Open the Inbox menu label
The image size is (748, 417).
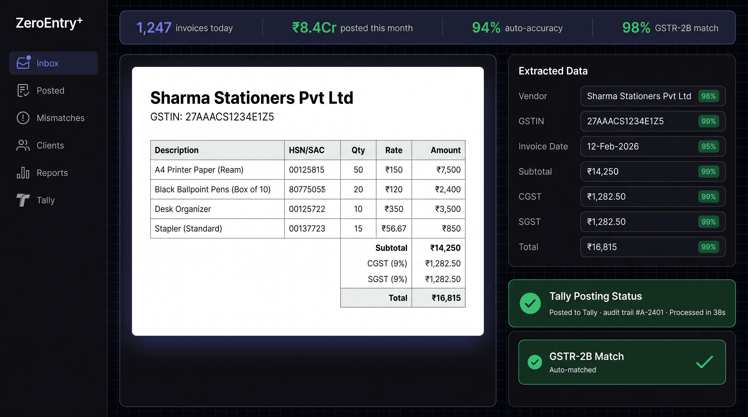click(47, 63)
